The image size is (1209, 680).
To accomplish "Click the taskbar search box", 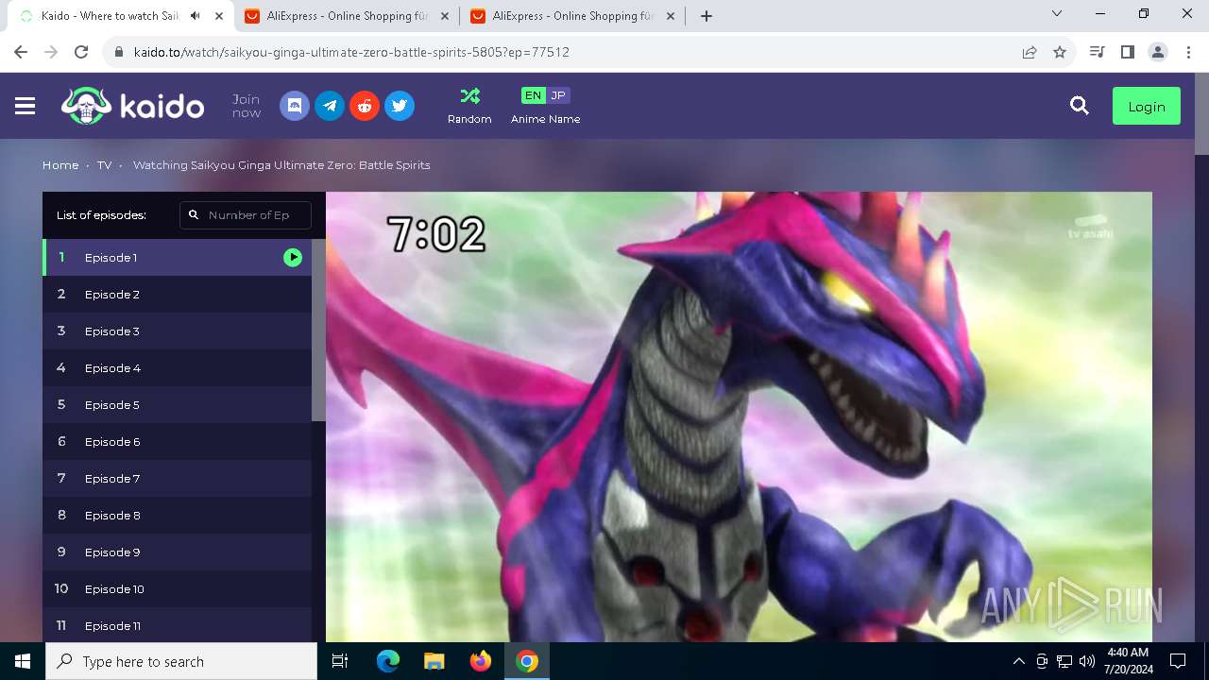I will pos(181,661).
